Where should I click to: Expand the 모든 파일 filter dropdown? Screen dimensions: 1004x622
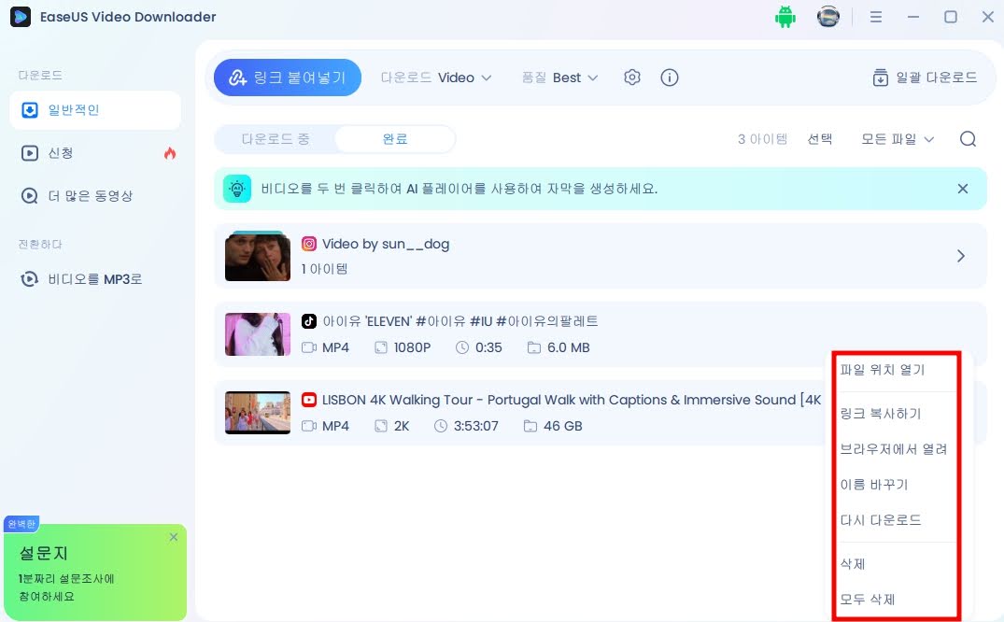898,139
